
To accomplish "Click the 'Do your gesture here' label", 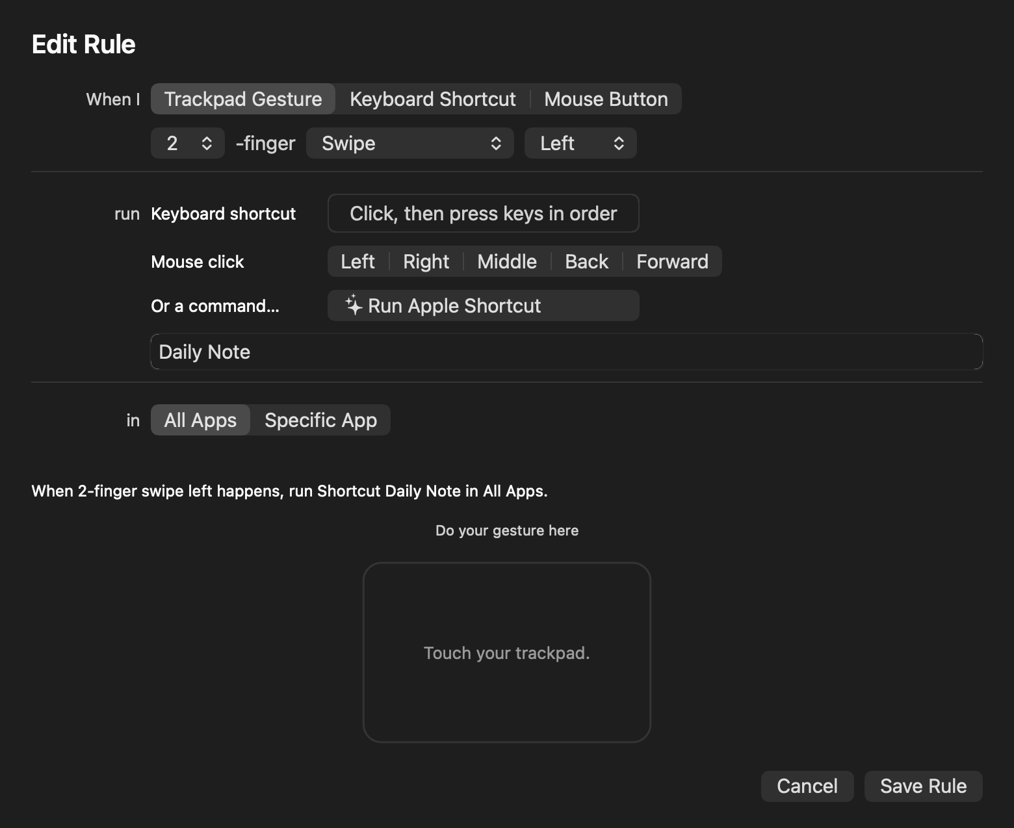I will point(507,530).
